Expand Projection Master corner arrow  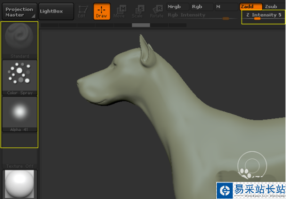[34, 17]
